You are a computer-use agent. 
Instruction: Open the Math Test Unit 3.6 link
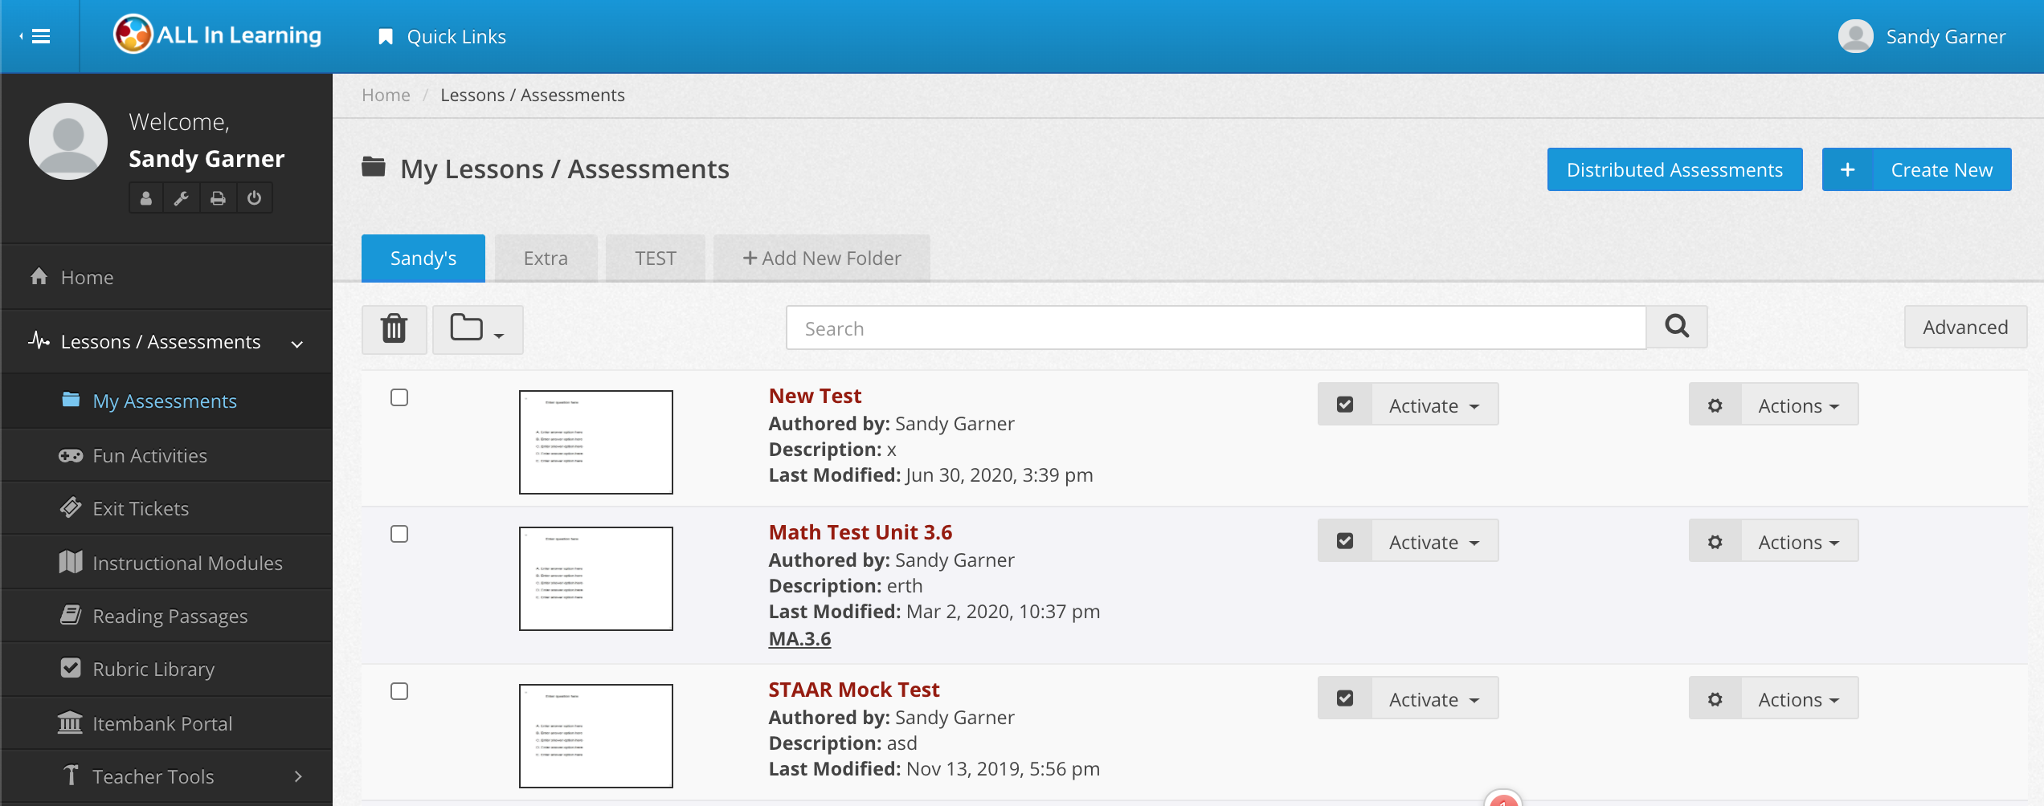pos(861,532)
